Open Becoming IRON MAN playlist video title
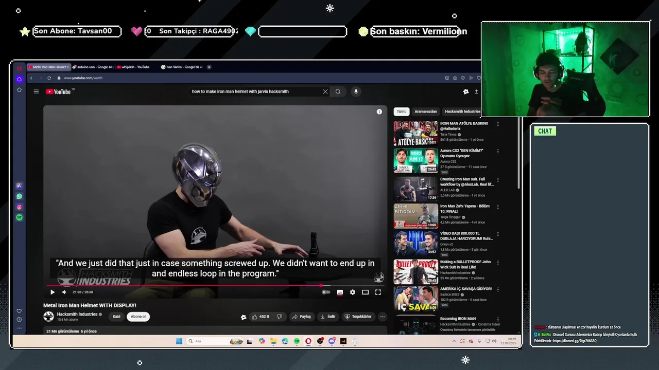The image size is (659, 370). (458, 319)
